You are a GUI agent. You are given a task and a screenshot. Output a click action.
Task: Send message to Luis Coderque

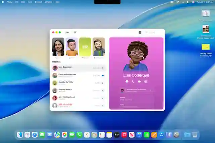[127, 82]
